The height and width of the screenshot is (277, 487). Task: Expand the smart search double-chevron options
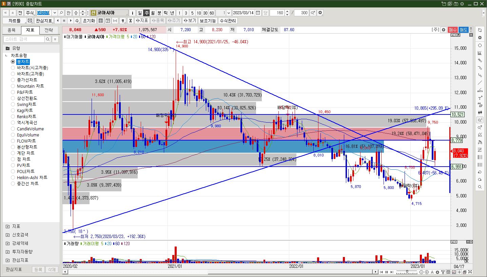click(55, 39)
